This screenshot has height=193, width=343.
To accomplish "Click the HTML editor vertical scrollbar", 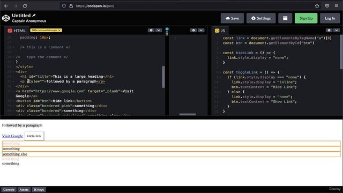I will tap(163, 77).
